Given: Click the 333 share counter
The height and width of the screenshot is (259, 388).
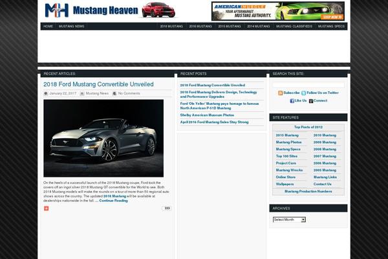Looking at the screenshot, I should (x=167, y=208).
